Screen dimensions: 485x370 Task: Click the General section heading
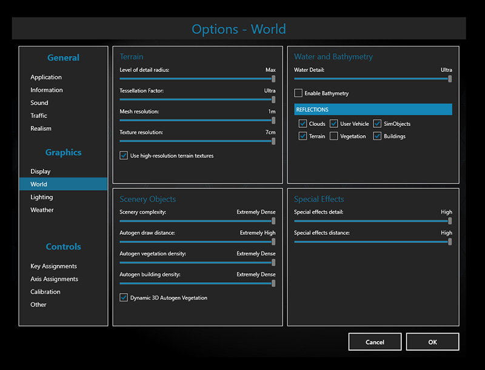click(64, 58)
